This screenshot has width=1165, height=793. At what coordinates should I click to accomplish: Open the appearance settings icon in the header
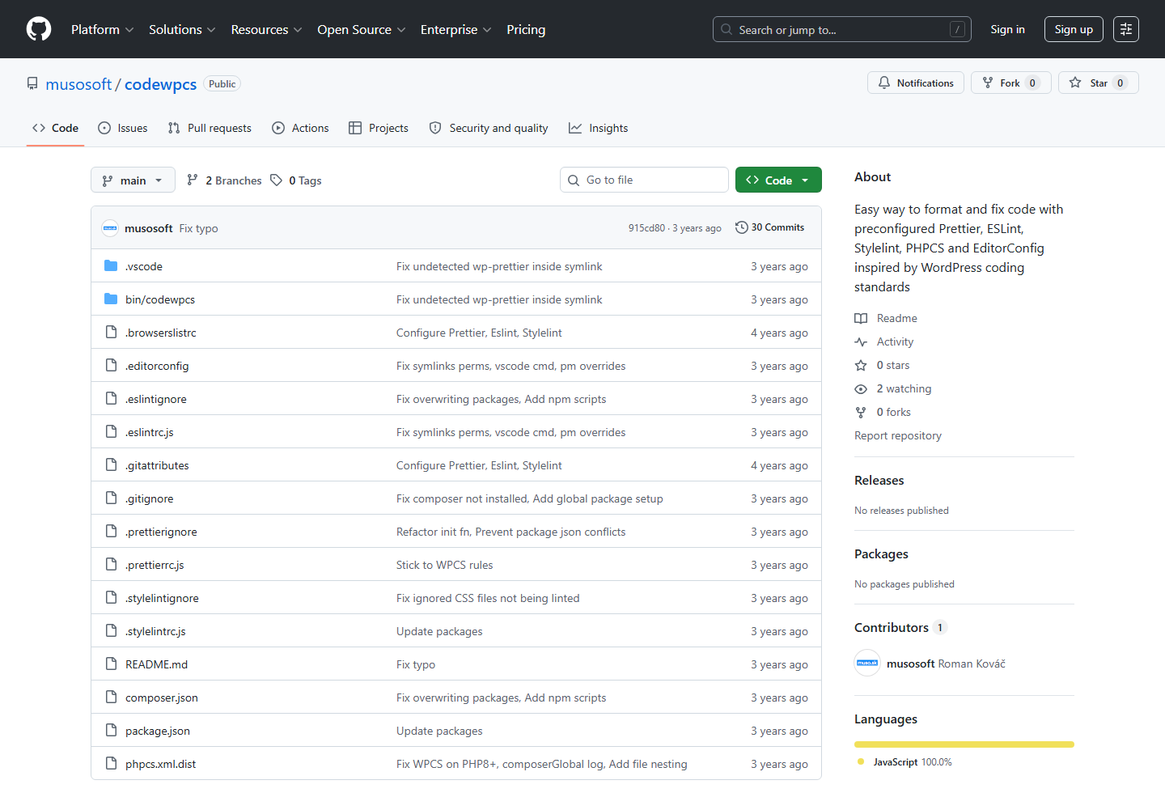point(1126,29)
